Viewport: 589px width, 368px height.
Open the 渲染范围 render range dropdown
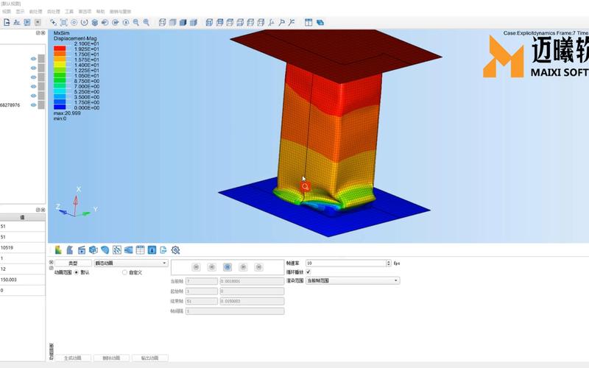[x=353, y=280]
